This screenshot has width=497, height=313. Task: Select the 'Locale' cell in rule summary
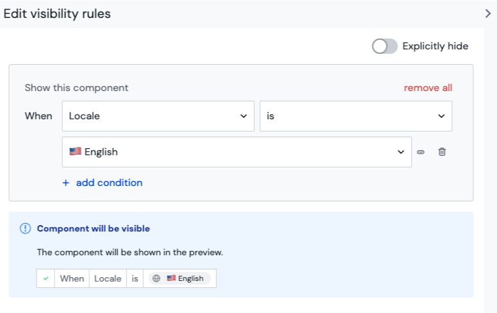point(108,278)
